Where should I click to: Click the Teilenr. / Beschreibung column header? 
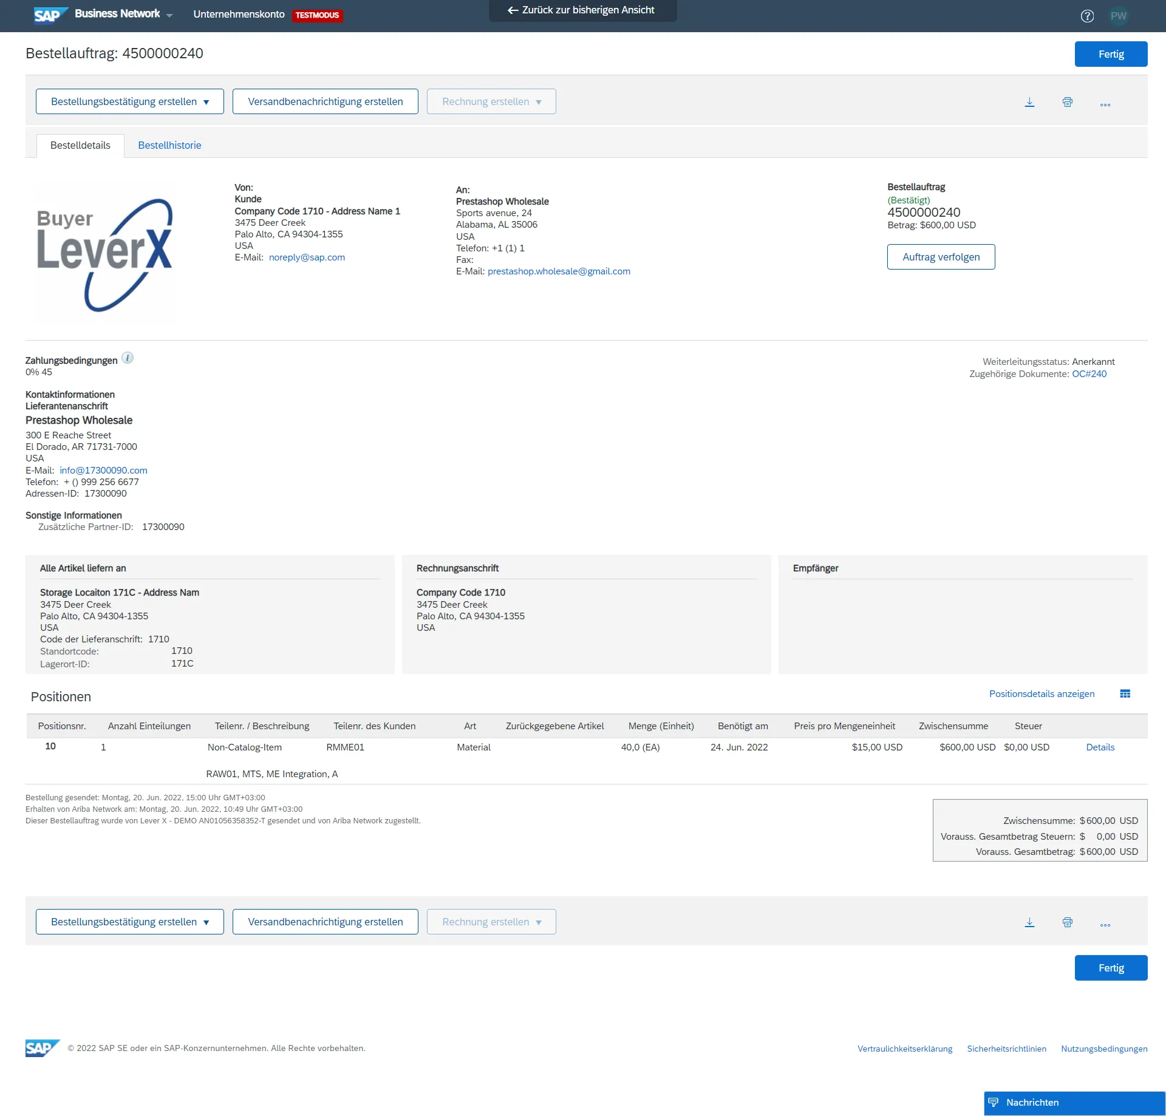262,726
